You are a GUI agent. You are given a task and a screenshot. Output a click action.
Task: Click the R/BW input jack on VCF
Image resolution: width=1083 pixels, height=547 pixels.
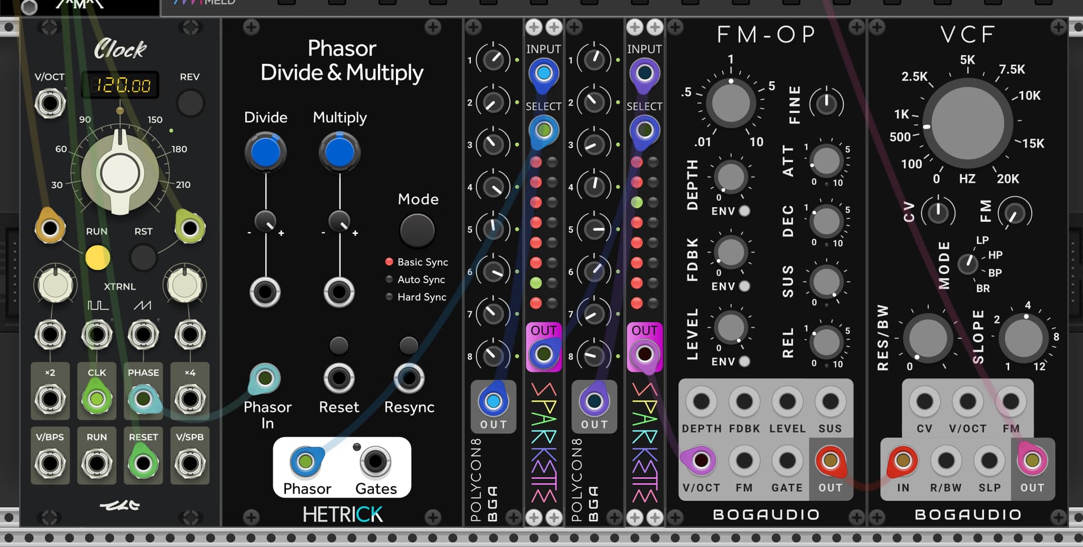click(946, 461)
